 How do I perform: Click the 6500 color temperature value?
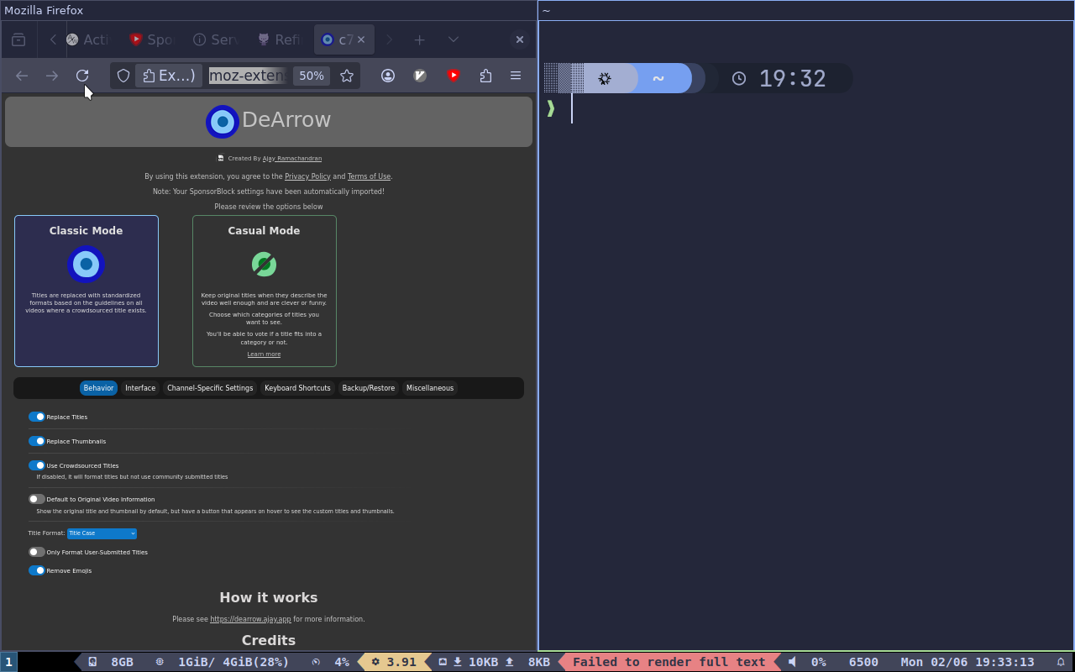coord(863,662)
